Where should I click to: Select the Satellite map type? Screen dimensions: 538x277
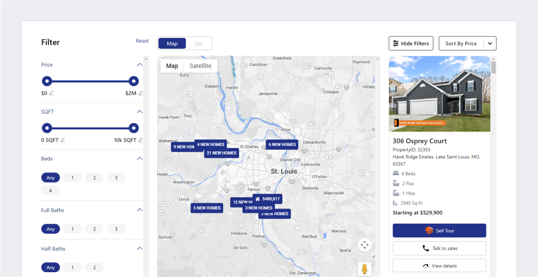click(201, 66)
